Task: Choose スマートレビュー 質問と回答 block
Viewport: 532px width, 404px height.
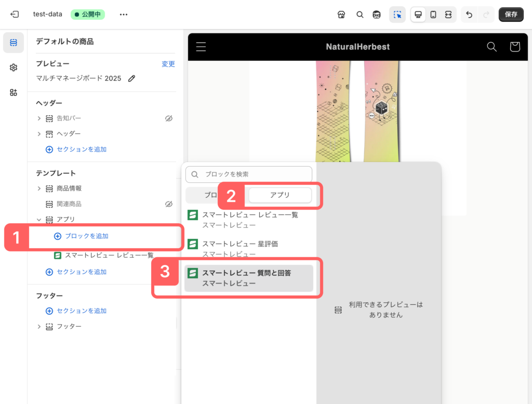Action: [249, 278]
